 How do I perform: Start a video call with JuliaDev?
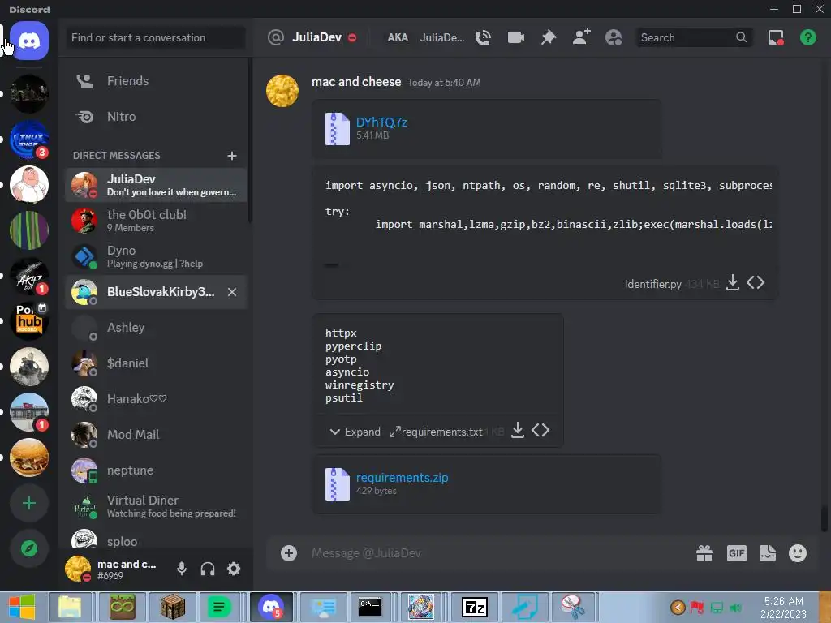coord(515,37)
